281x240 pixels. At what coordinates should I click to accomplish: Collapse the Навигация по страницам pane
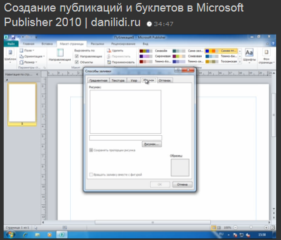pyautogui.click(x=37, y=75)
